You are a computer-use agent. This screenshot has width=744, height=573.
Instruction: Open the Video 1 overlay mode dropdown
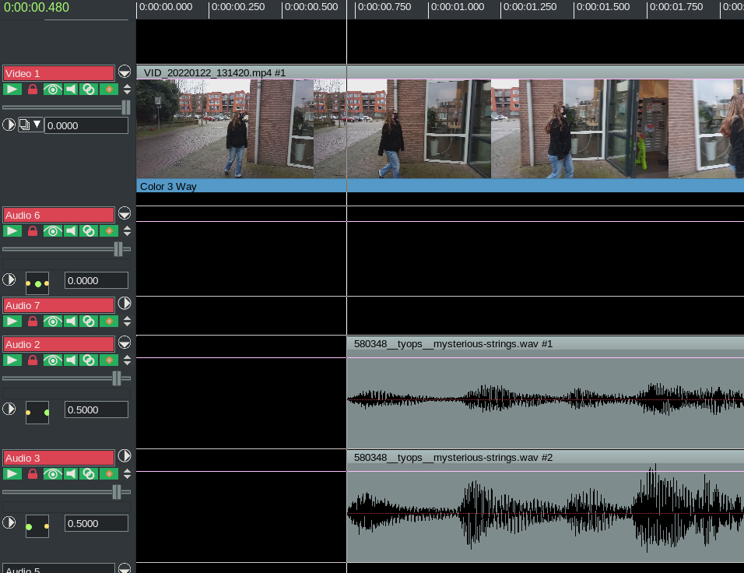coord(31,125)
